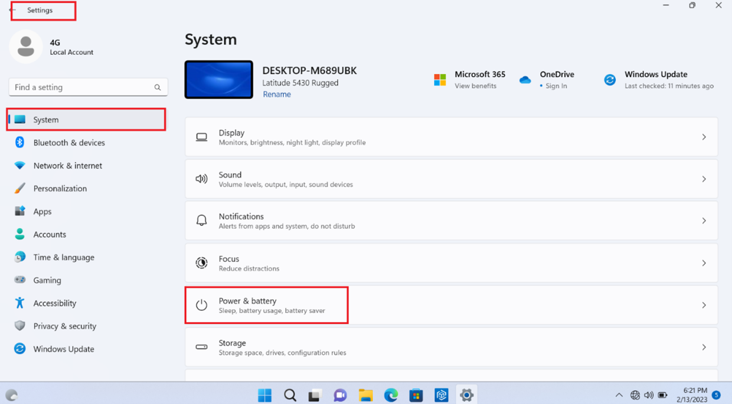Viewport: 732px width, 404px height.
Task: Rename this PC
Action: 276,94
